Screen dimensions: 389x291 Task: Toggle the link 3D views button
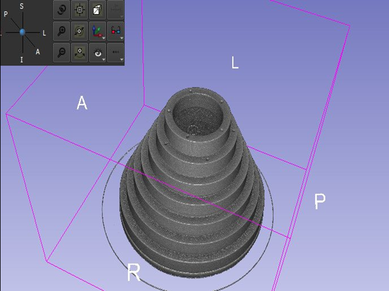[61, 9]
